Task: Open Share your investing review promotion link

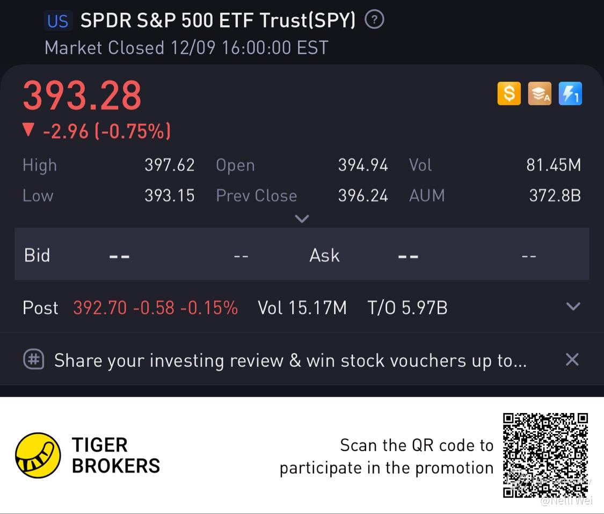Action: (x=290, y=360)
